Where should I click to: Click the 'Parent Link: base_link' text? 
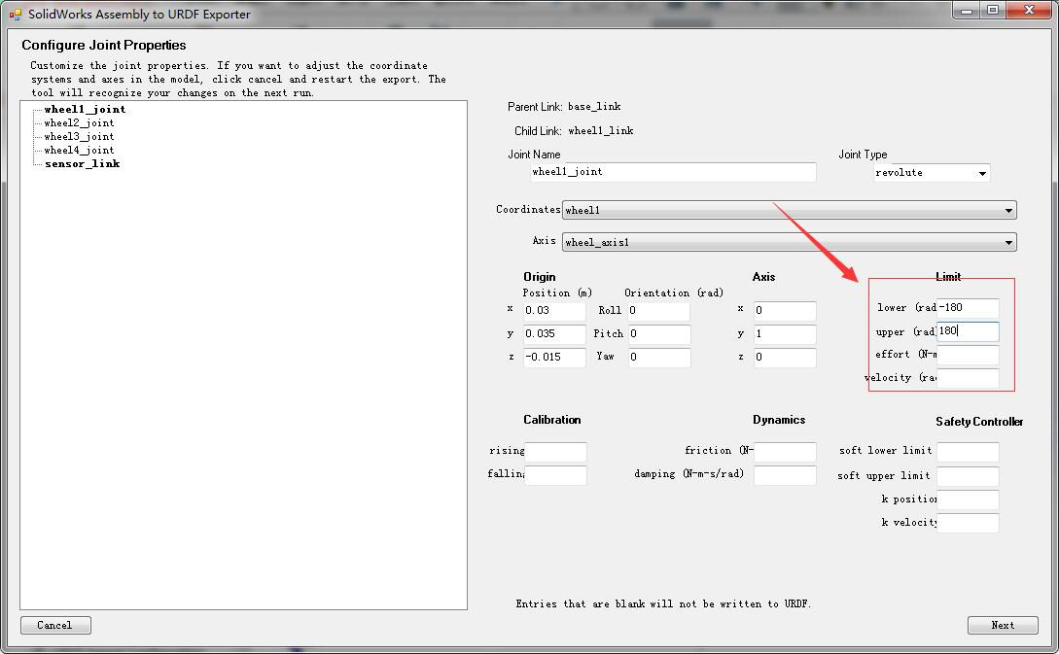pyautogui.click(x=564, y=107)
